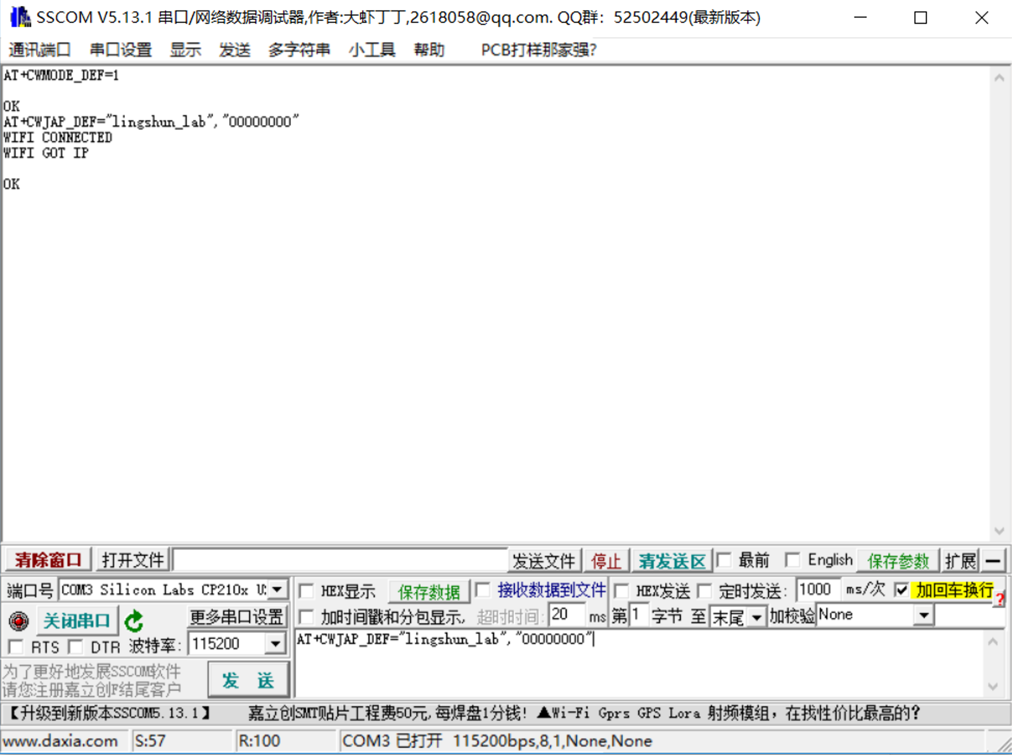The height and width of the screenshot is (755, 1012).
Task: Click the red question mark help icon
Action: click(x=1000, y=600)
